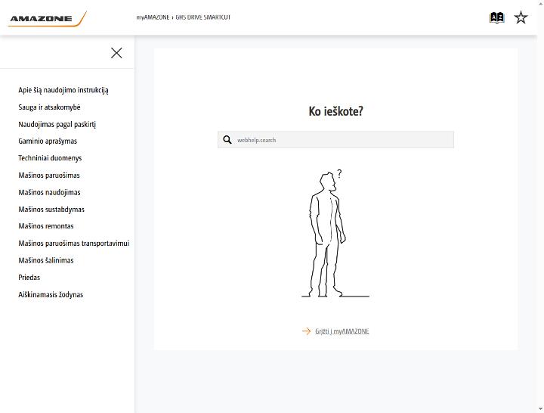
Task: Focus the webhelp.search input field
Action: coord(335,140)
